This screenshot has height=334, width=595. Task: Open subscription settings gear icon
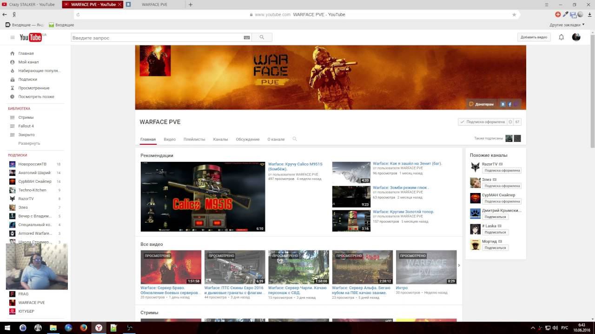(510, 122)
